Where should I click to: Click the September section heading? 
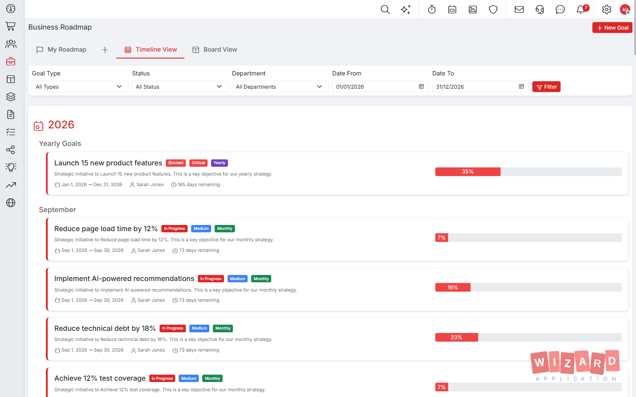(57, 210)
